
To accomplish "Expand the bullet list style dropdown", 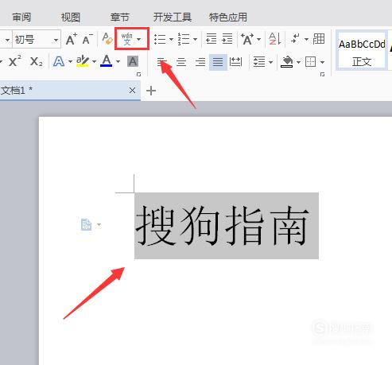I will click(x=171, y=40).
